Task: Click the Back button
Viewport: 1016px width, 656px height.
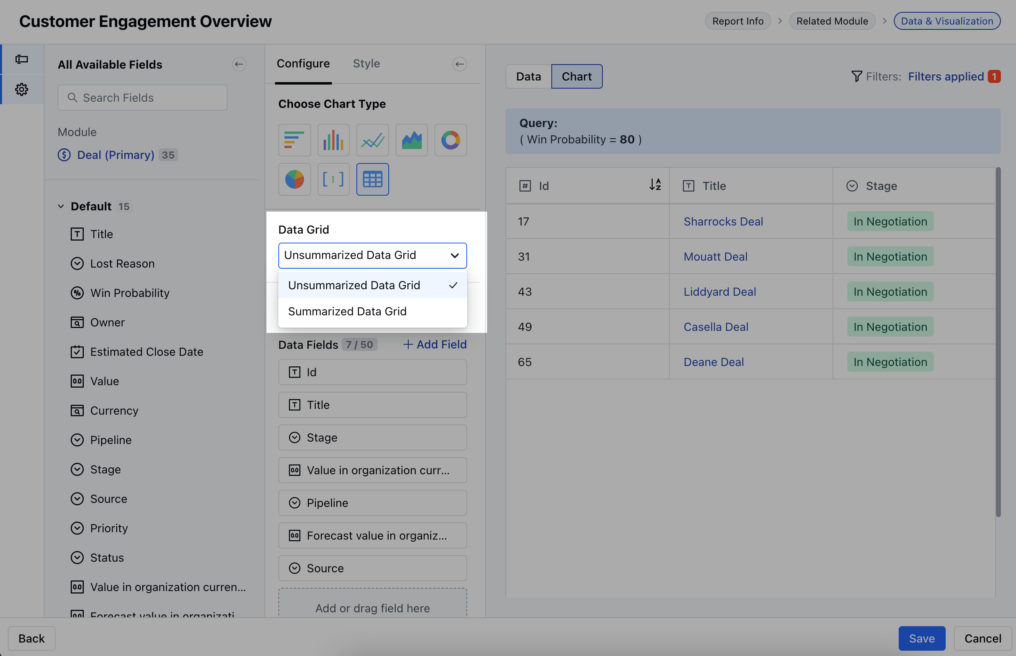Action: pyautogui.click(x=31, y=638)
